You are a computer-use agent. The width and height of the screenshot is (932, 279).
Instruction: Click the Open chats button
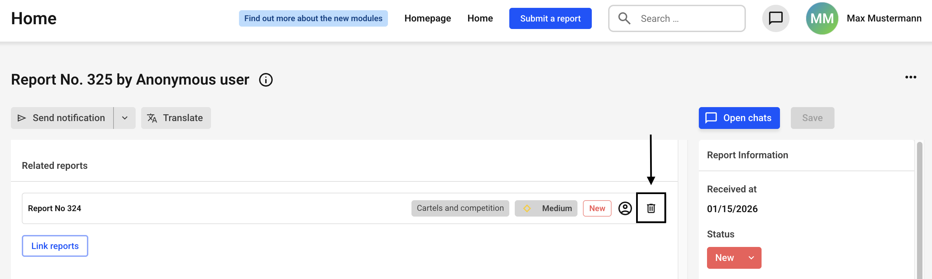[x=739, y=118]
